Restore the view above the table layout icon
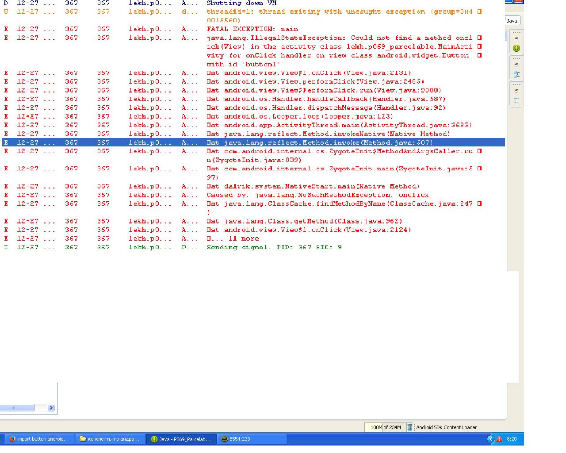 [516, 91]
